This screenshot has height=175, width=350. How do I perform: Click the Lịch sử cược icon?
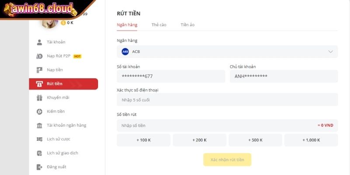point(39,139)
